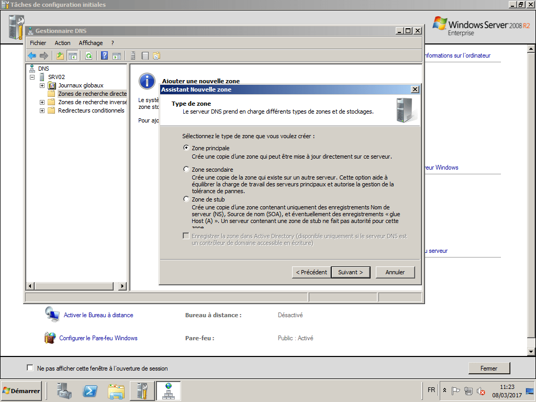Screen dimensions: 536x402
Task: Click the horizontal scrollbar of the tree pane
Action: [x=73, y=286]
